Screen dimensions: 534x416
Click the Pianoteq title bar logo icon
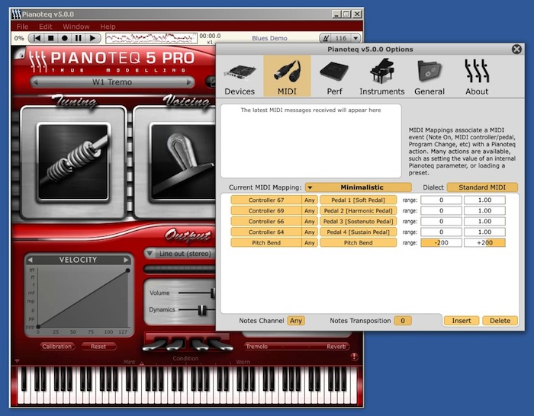point(16,14)
